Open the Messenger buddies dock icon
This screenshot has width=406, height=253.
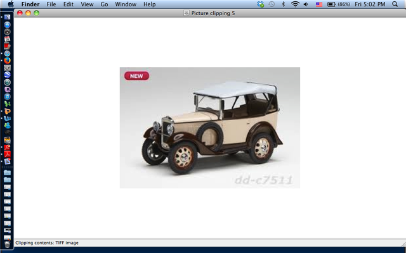click(7, 125)
